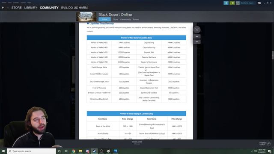The width and height of the screenshot is (274, 154).
Task: Open the View menu in the menu bar
Action: coord(10,3)
